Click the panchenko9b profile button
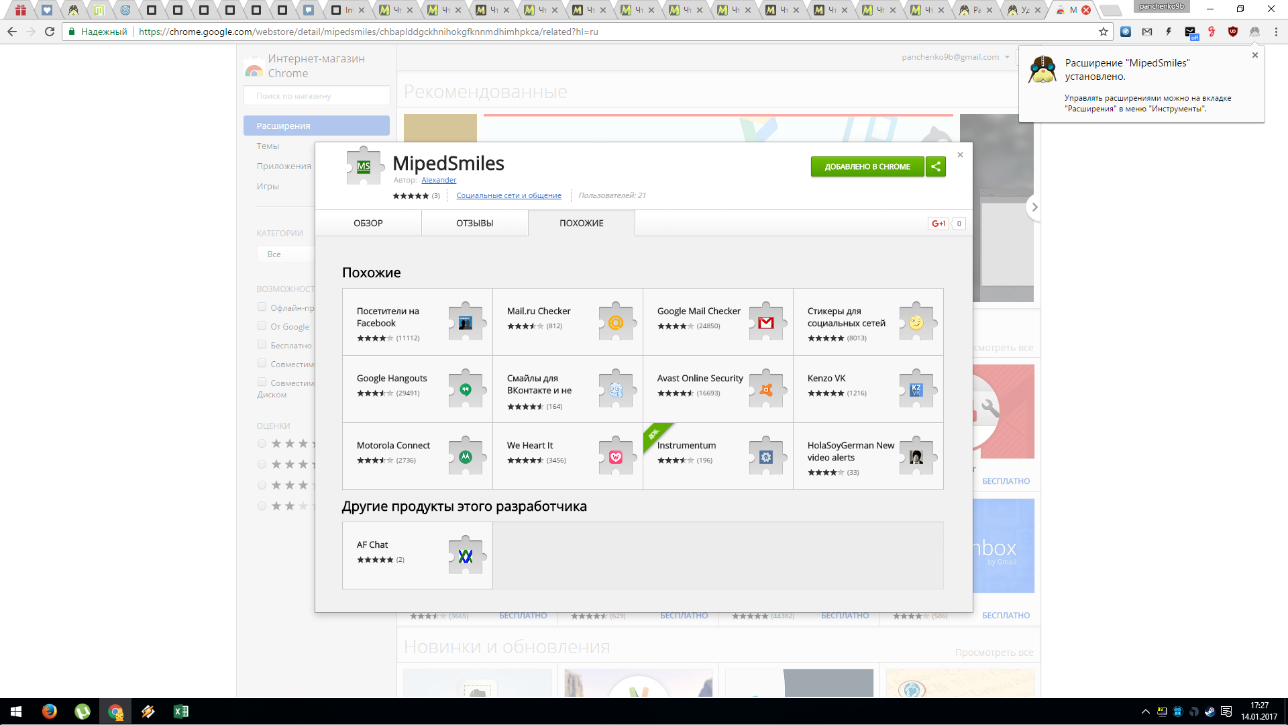1288x725 pixels. (x=1162, y=6)
